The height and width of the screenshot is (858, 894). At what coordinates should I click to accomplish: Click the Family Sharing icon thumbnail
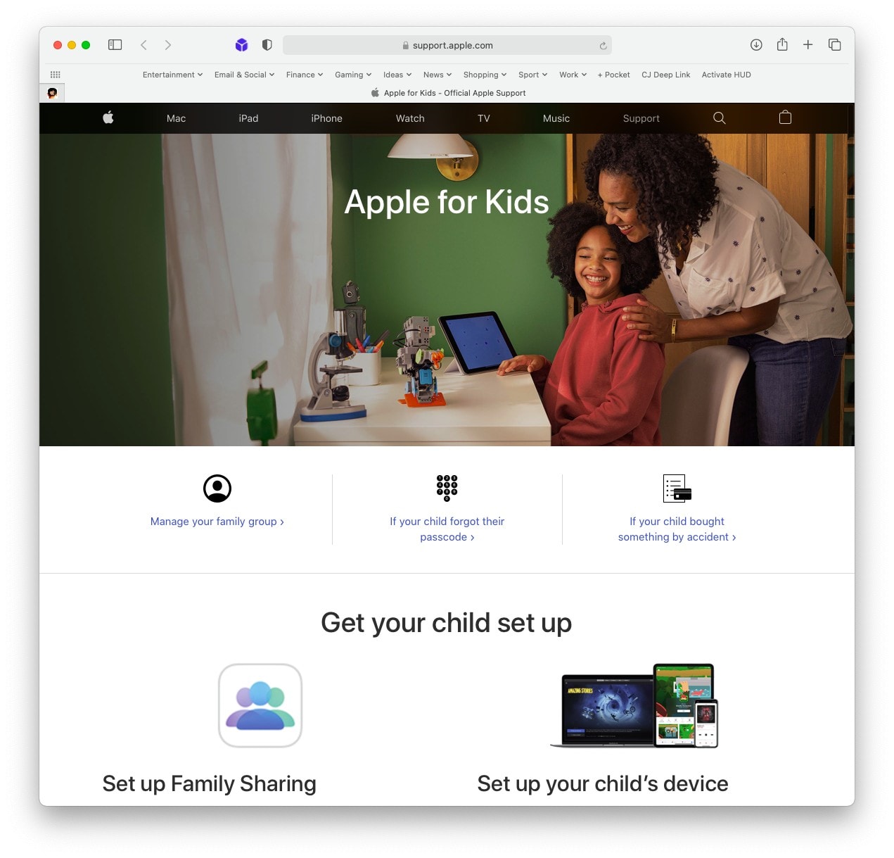pos(260,705)
